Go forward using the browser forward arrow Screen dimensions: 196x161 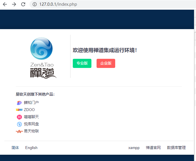click(x=14, y=4)
